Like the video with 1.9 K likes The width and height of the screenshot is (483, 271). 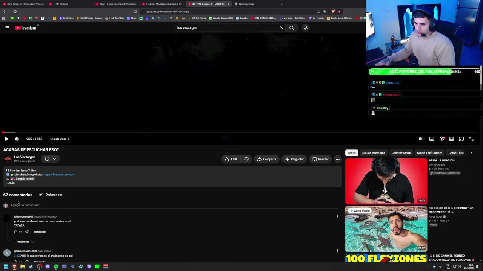pos(231,159)
